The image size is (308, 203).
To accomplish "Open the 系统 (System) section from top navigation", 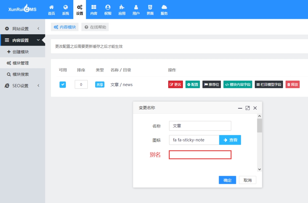I will (65, 9).
